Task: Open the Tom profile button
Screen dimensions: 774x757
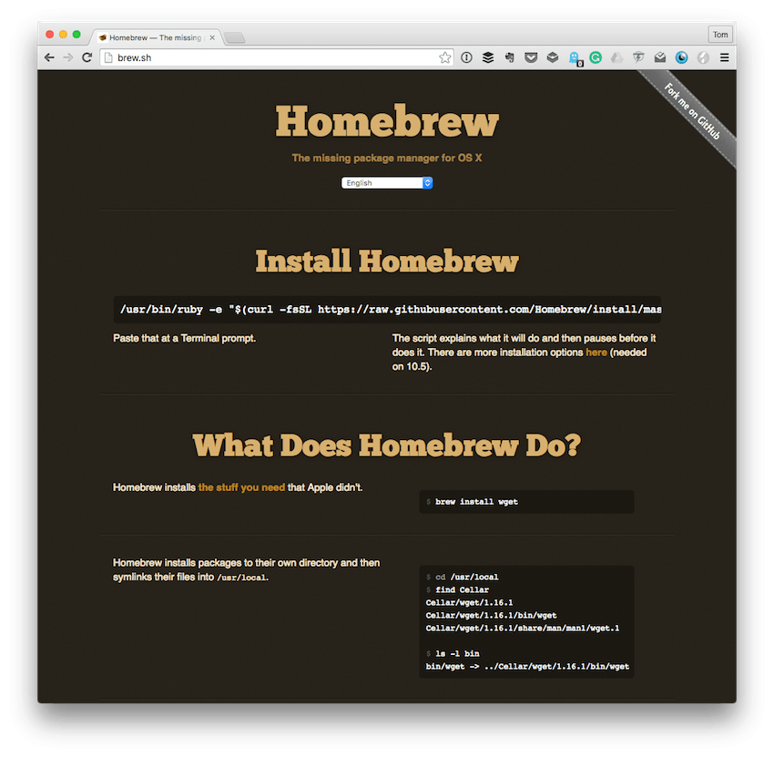Action: coord(720,35)
